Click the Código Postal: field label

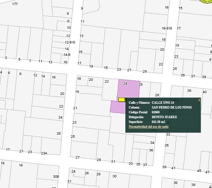tap(138, 112)
